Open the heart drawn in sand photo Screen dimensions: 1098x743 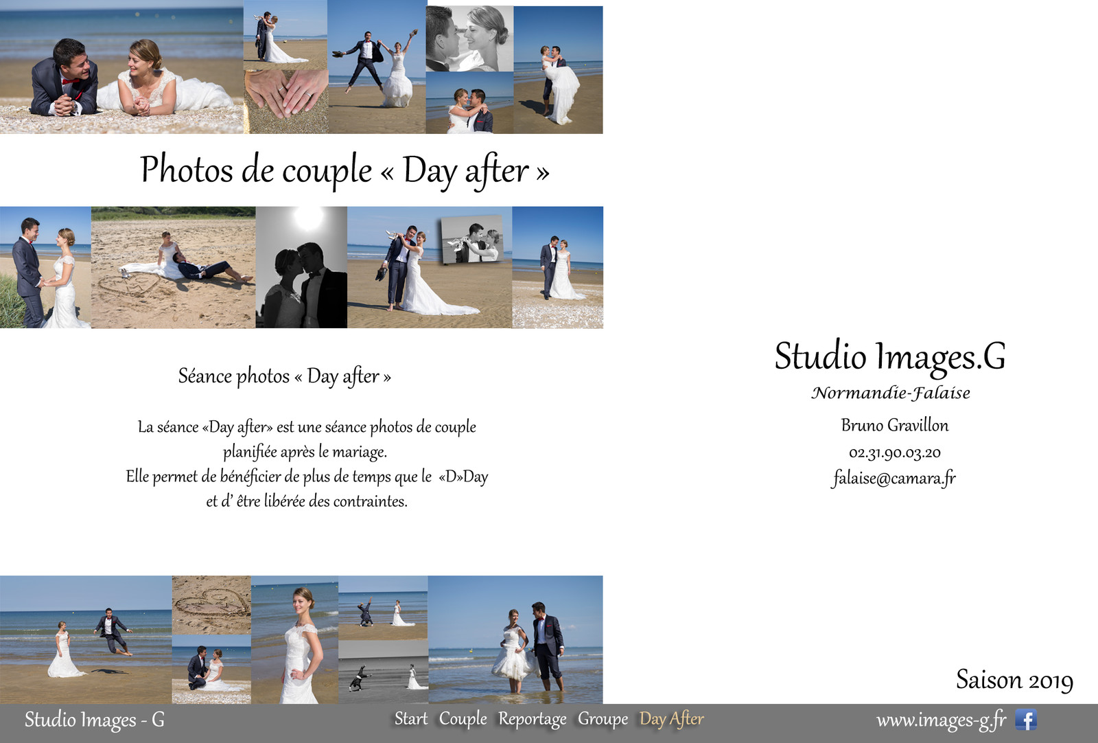coord(211,604)
